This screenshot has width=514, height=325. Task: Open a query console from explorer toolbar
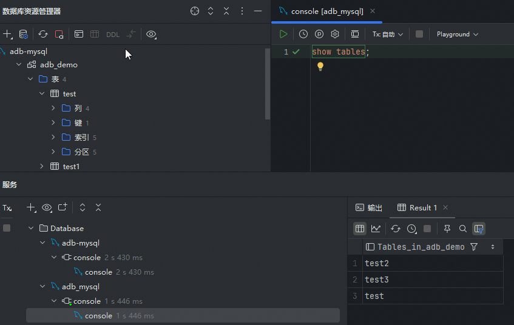click(79, 34)
